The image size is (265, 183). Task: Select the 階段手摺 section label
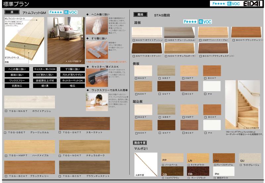coord(139,143)
